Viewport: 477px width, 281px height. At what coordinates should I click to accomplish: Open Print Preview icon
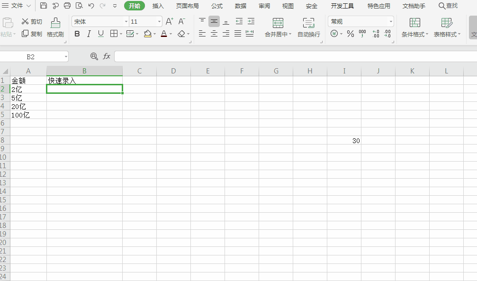79,6
